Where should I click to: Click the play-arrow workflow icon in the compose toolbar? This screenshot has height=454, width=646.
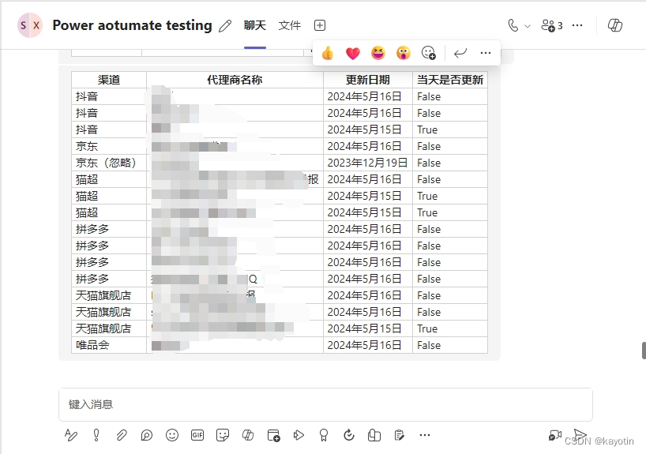tap(299, 435)
